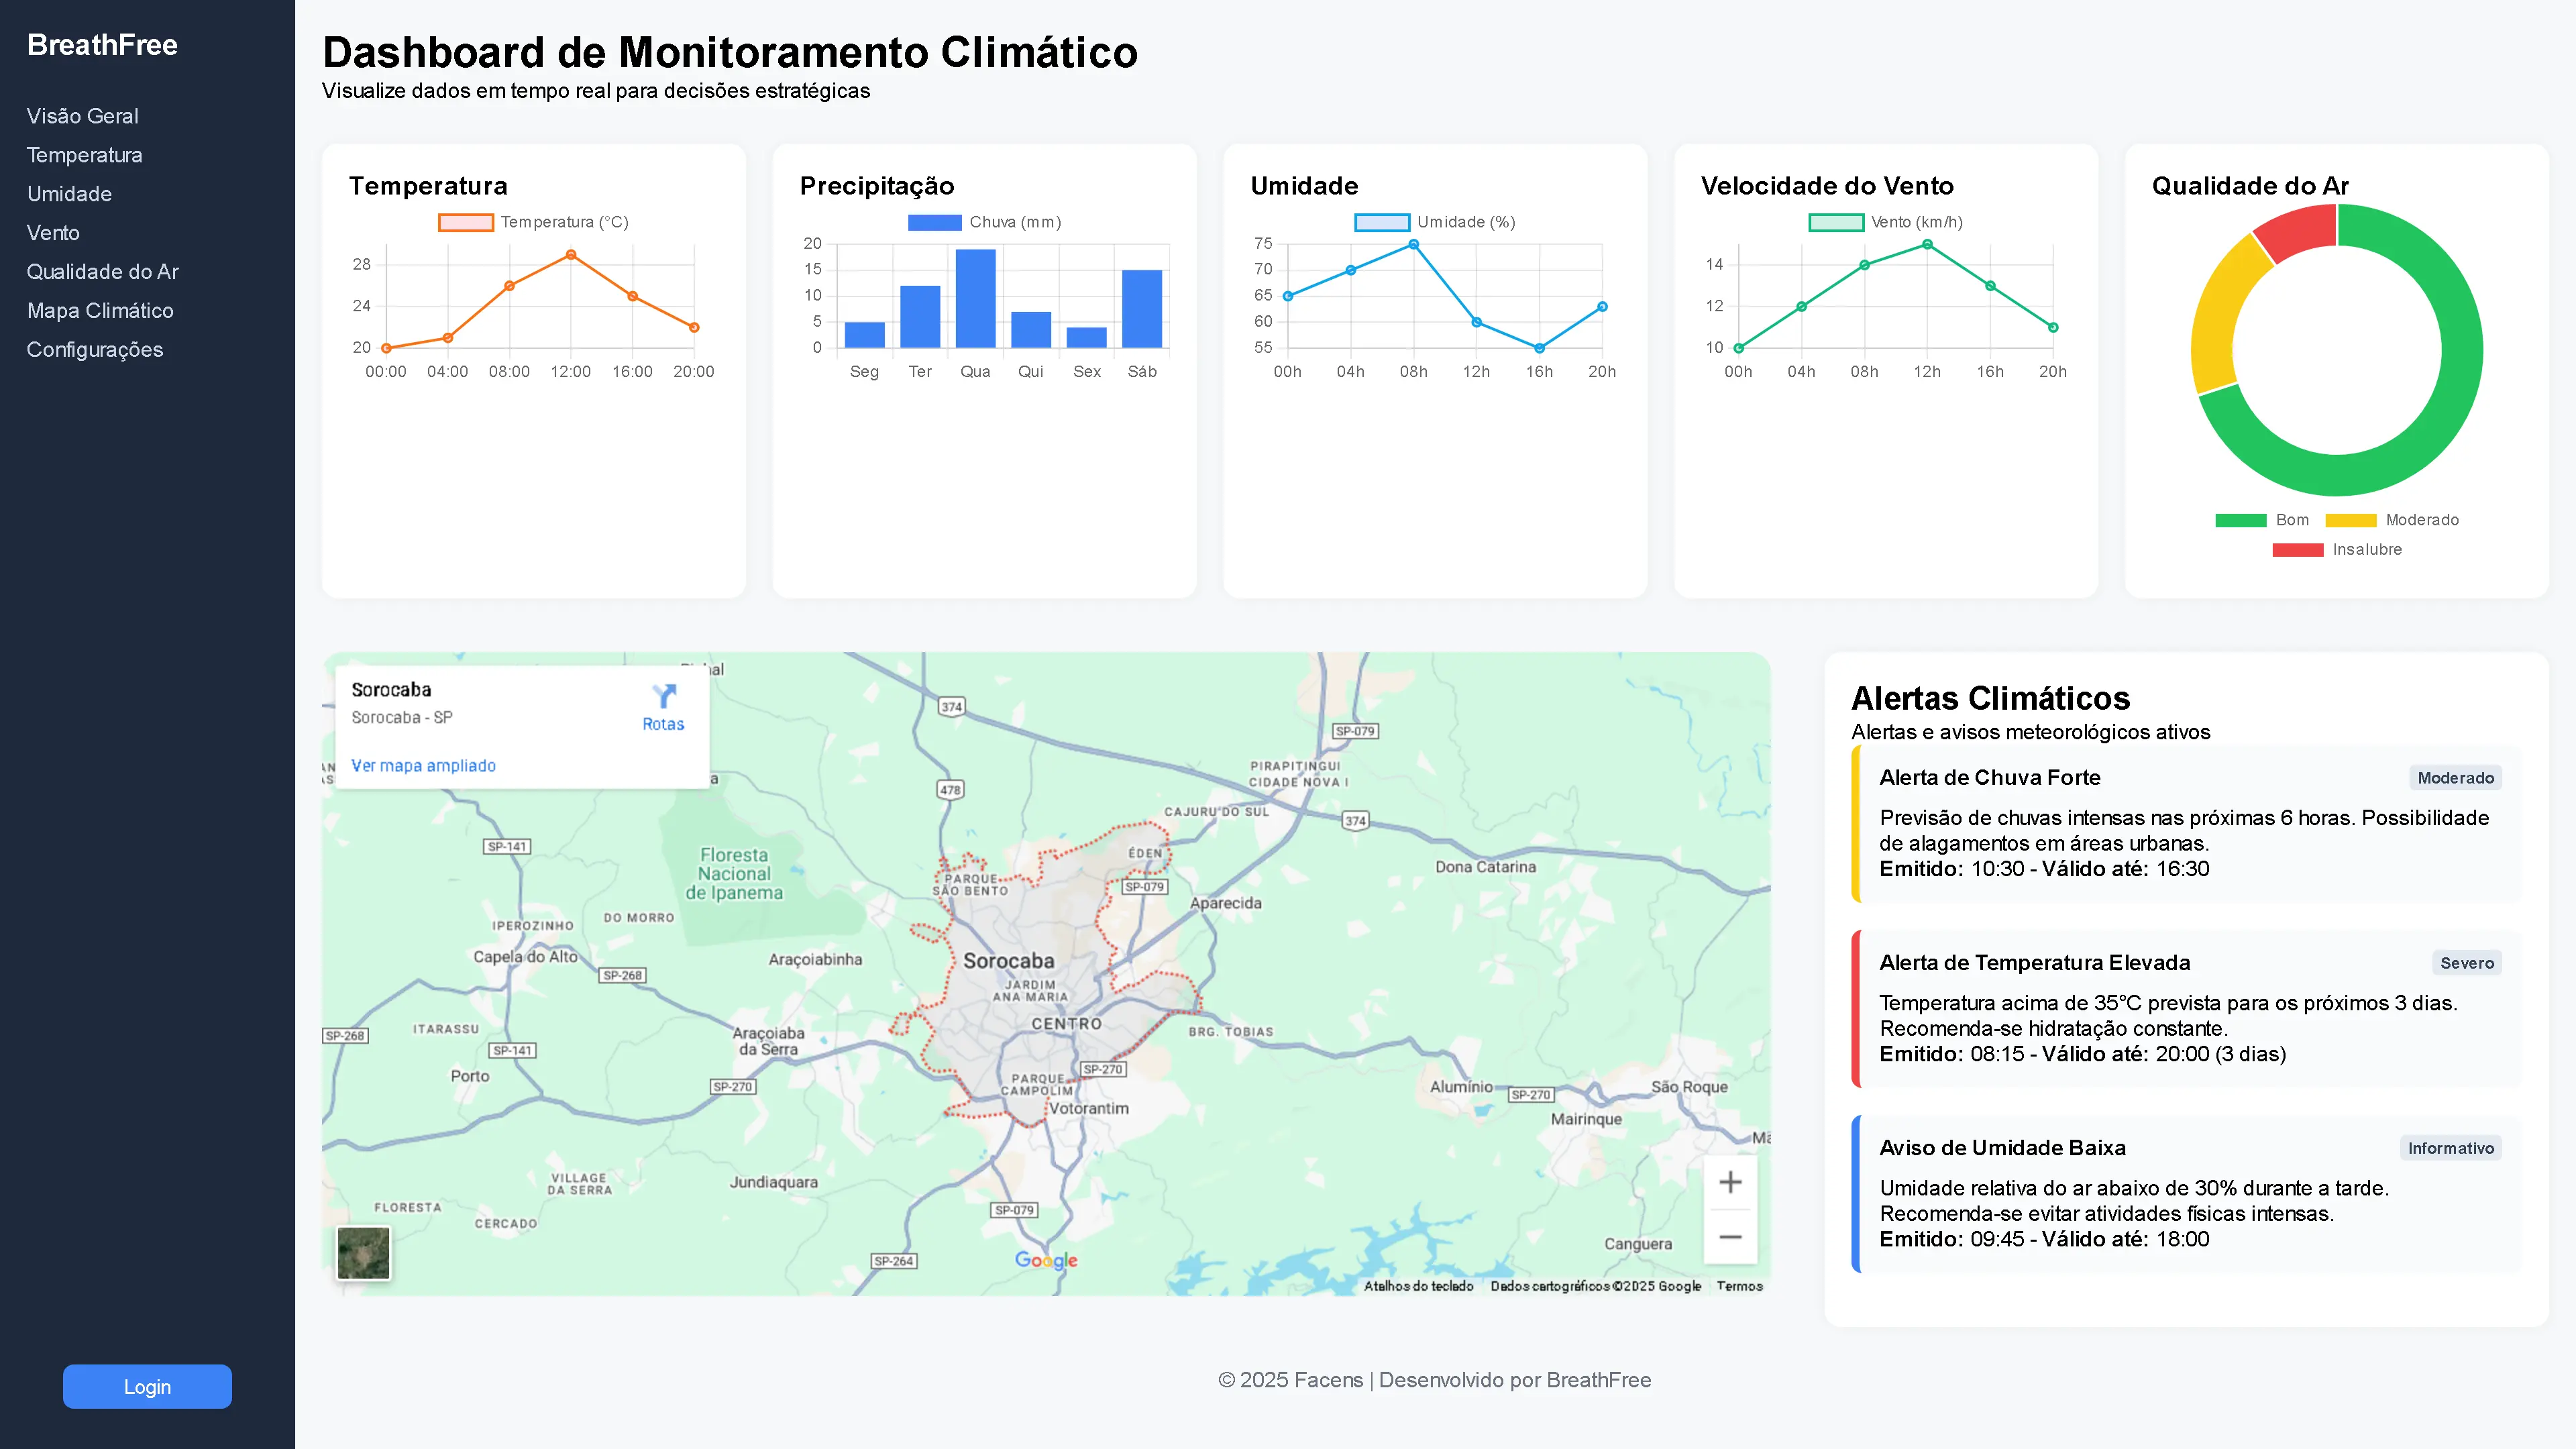Open Ver mapa ampliado link
The height and width of the screenshot is (1449, 2576).
pos(423,765)
